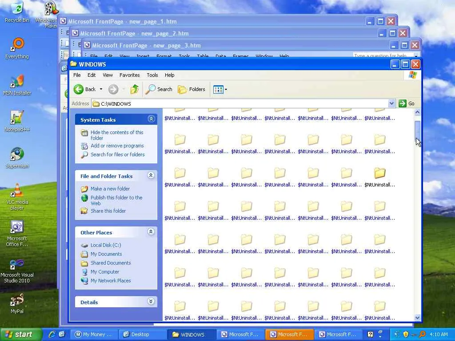Open My Network Places link

[111, 281]
